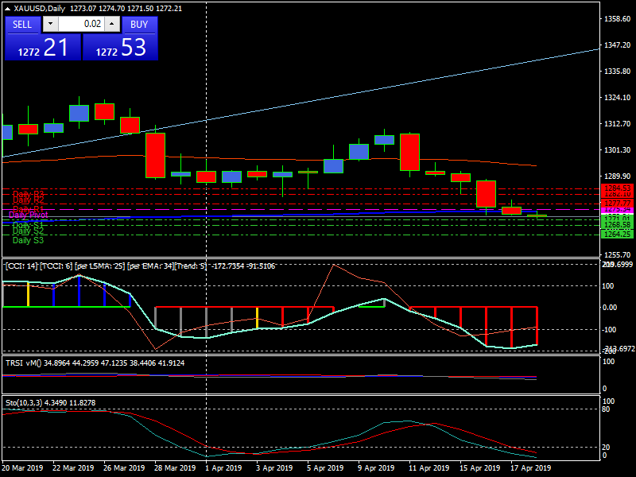
Task: Select the Daily S3 support label
Action: point(28,240)
